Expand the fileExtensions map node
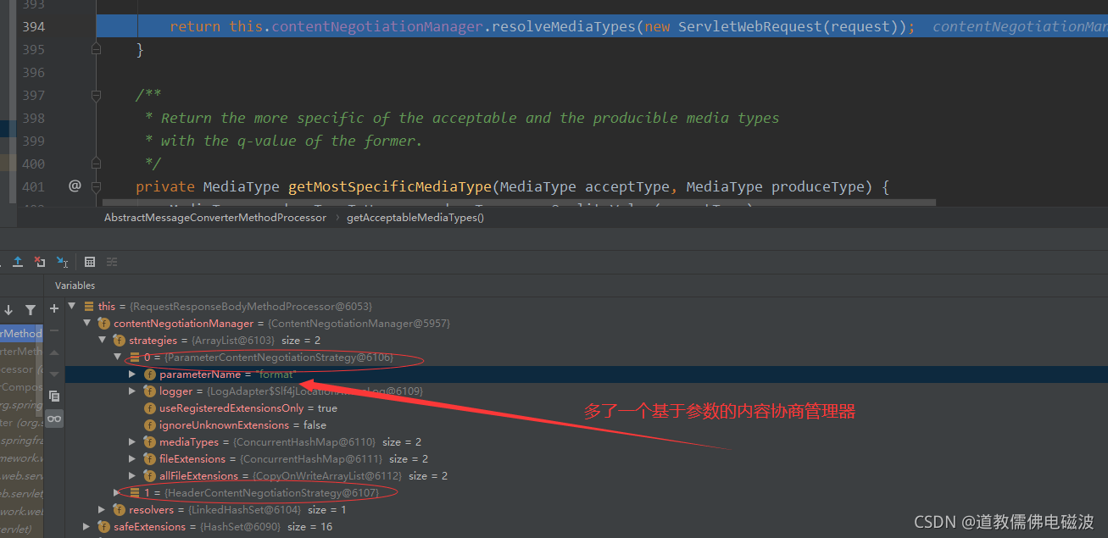 click(132, 458)
